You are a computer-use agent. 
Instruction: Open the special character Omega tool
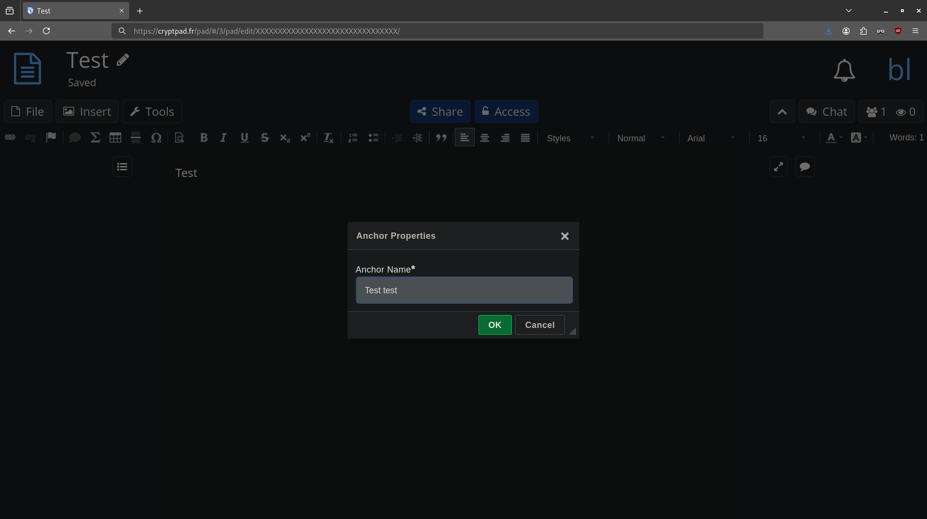coord(156,138)
